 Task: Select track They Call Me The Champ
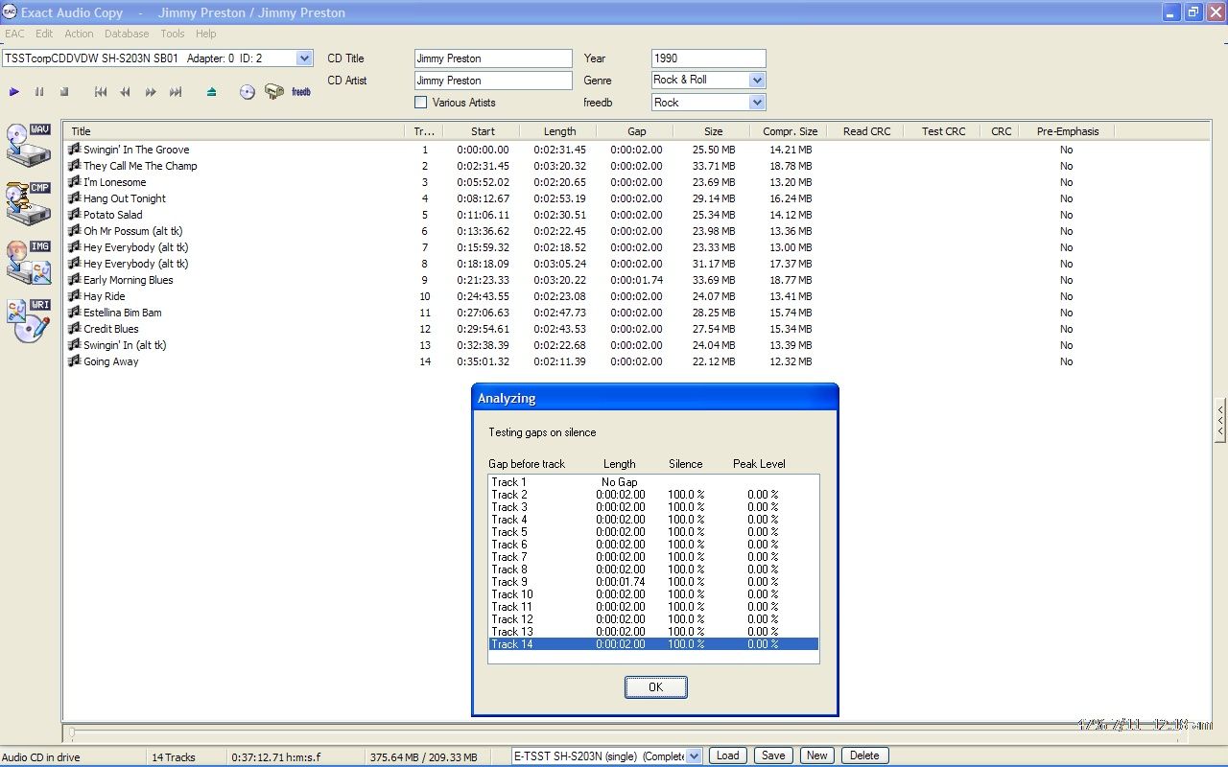point(140,166)
